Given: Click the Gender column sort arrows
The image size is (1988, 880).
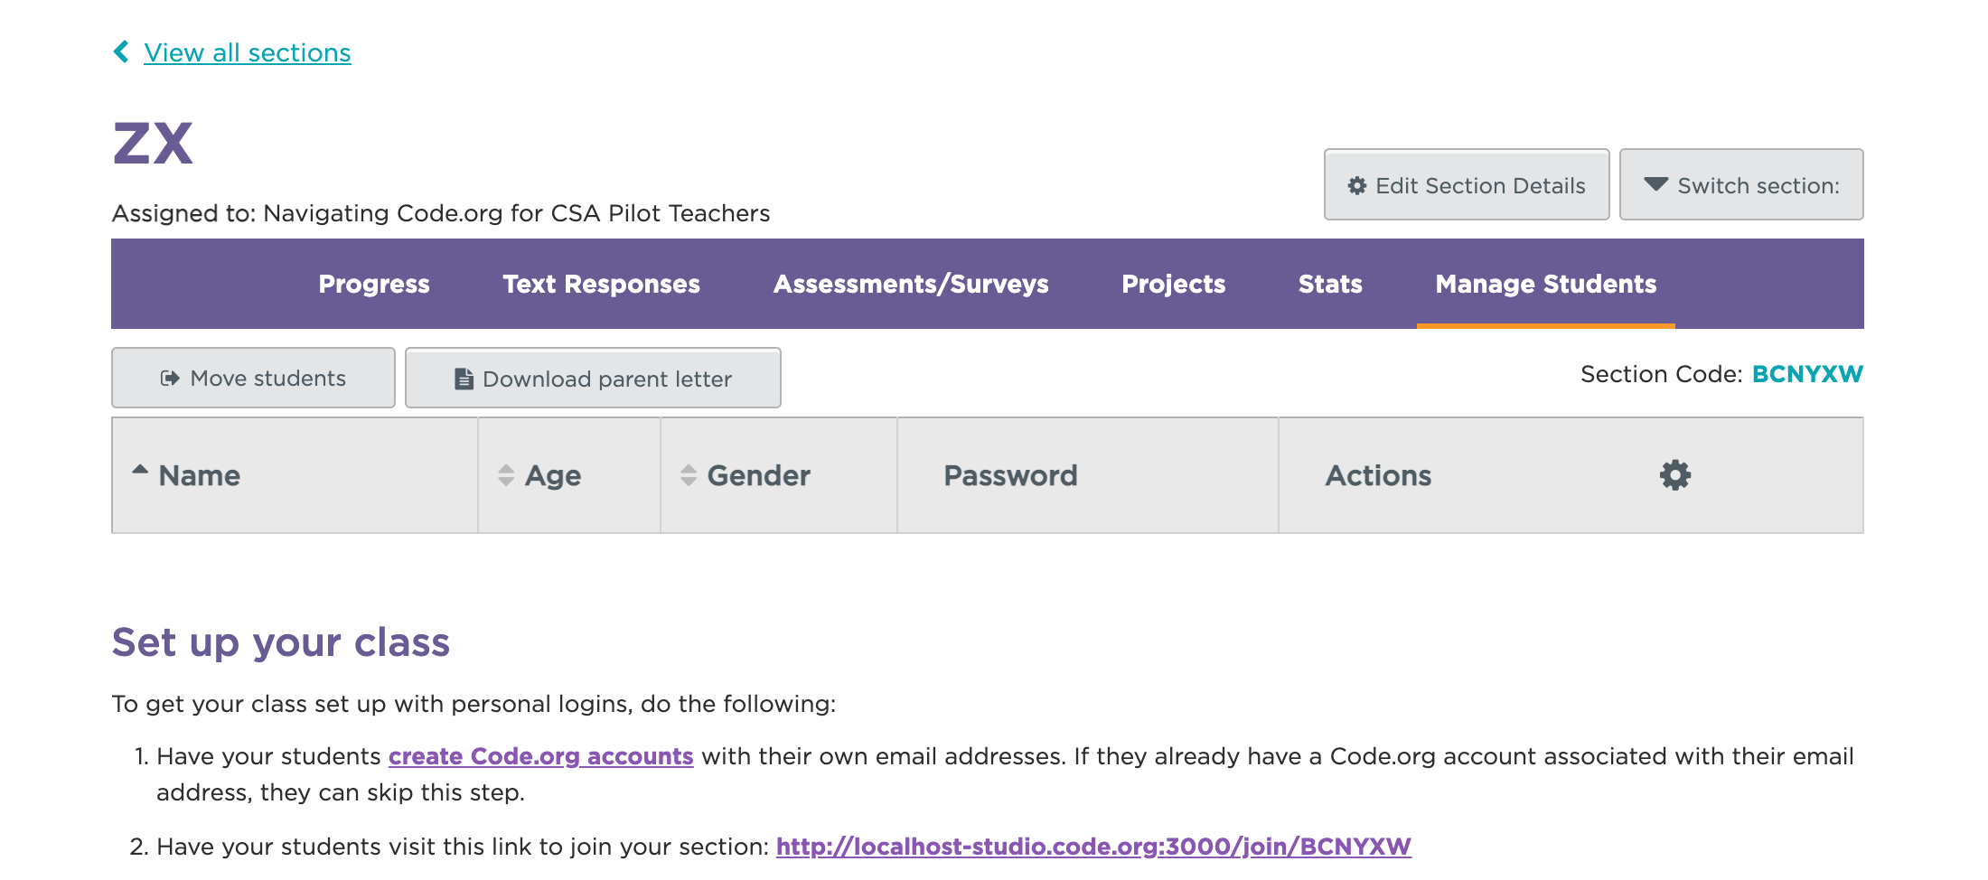Looking at the screenshot, I should (x=689, y=475).
